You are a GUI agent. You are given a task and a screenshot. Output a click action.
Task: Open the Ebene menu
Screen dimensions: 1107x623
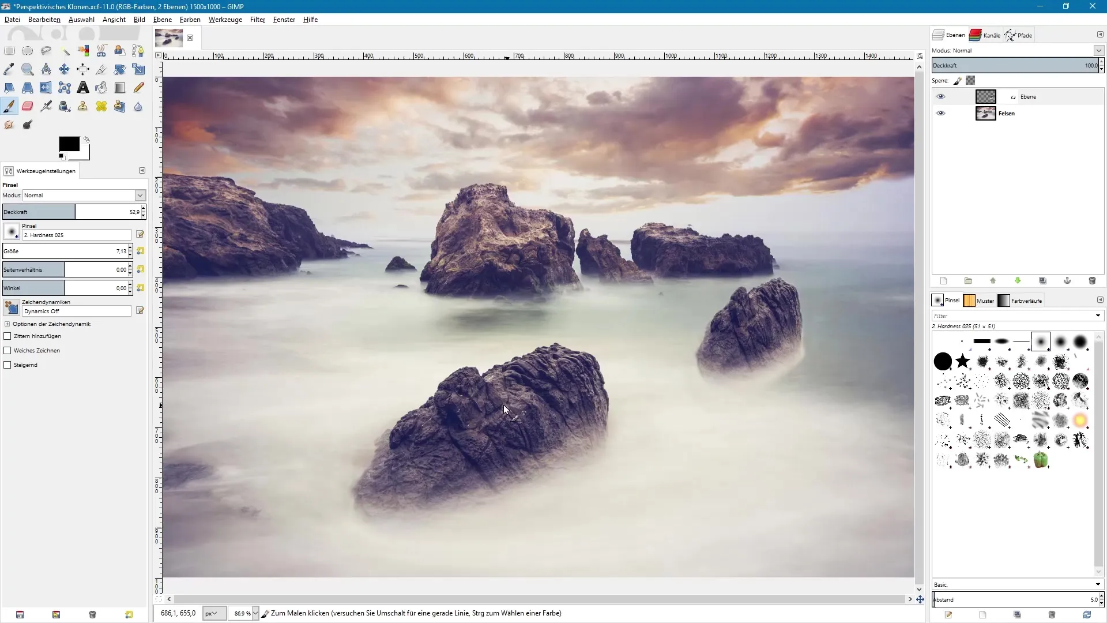pos(163,20)
